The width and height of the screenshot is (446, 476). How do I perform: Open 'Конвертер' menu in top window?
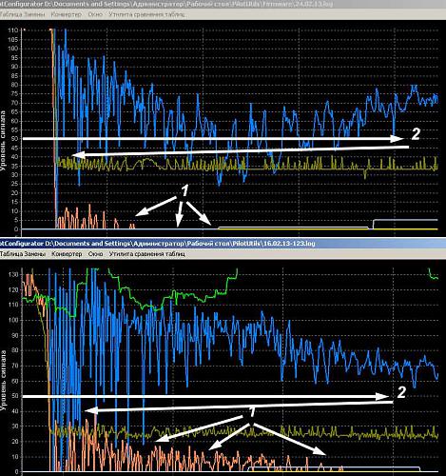click(67, 14)
